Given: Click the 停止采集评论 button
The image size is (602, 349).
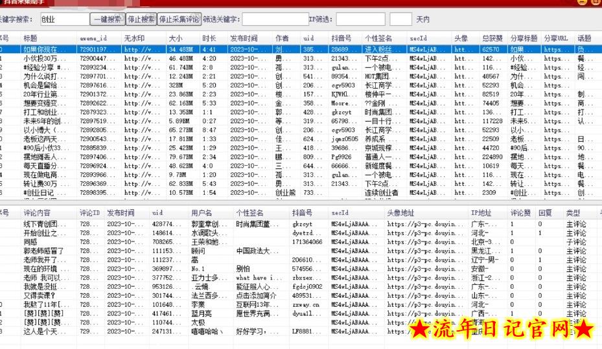Looking at the screenshot, I should (x=179, y=19).
